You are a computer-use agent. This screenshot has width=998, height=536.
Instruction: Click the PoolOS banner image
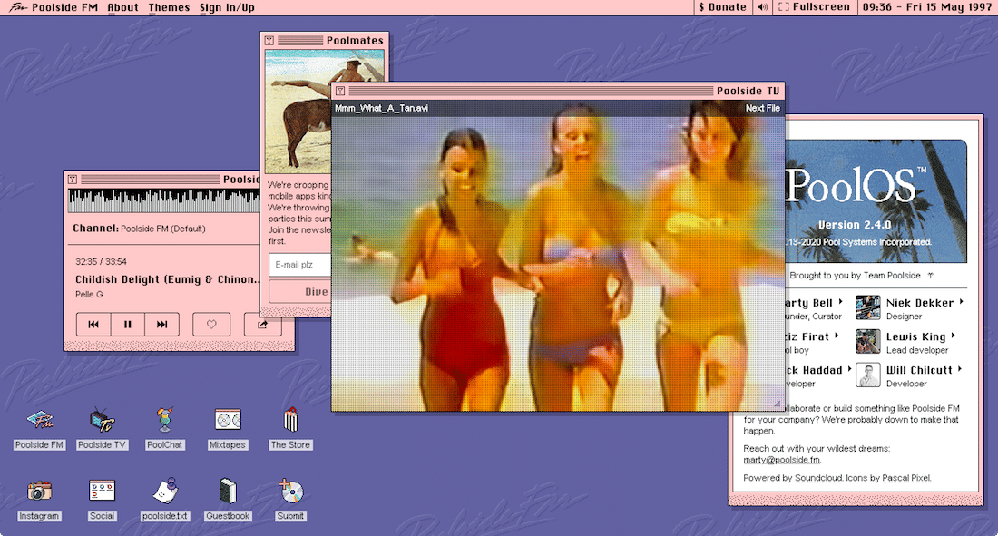pyautogui.click(x=876, y=201)
